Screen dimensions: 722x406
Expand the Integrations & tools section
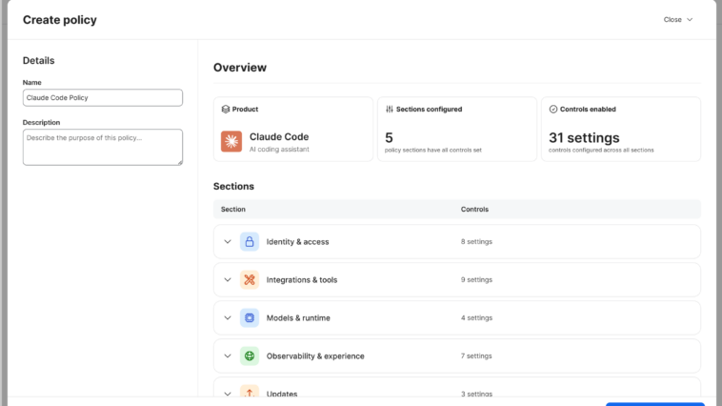coord(228,280)
